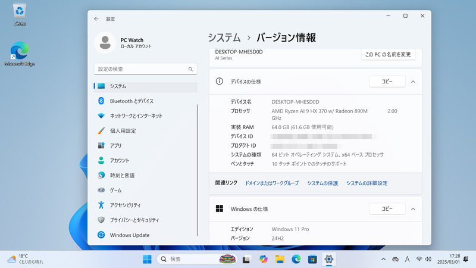Open Microsoft Edge desktop shortcut
The width and height of the screenshot is (476, 268).
20,54
